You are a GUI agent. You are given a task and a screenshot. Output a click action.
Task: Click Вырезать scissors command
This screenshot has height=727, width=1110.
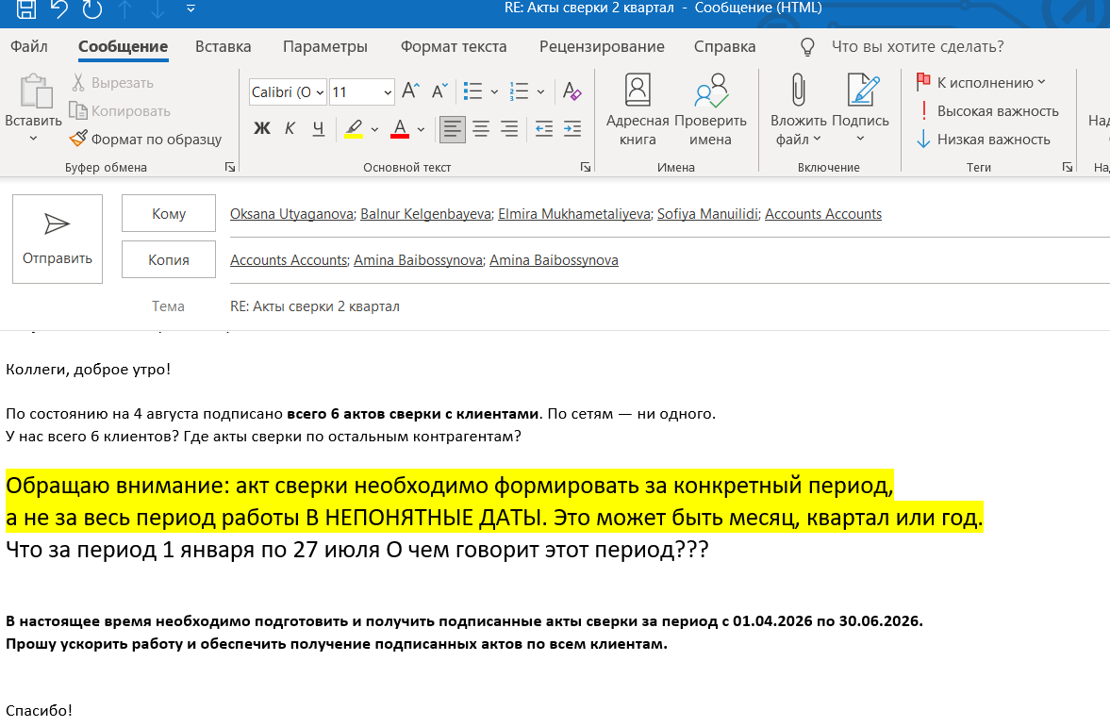112,83
